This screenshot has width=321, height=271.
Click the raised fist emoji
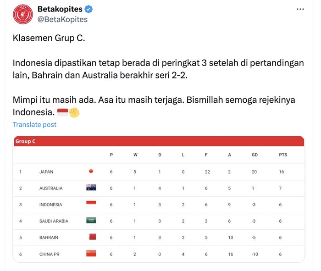click(74, 112)
